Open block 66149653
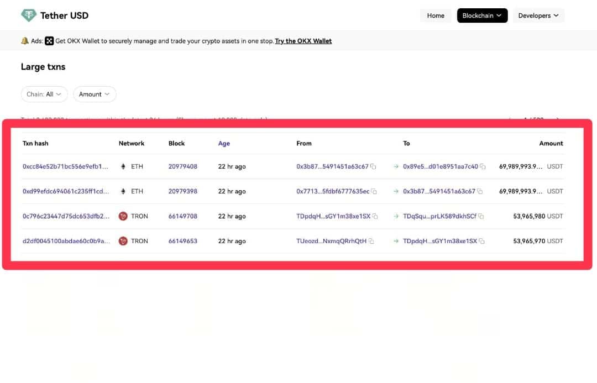 (x=183, y=241)
